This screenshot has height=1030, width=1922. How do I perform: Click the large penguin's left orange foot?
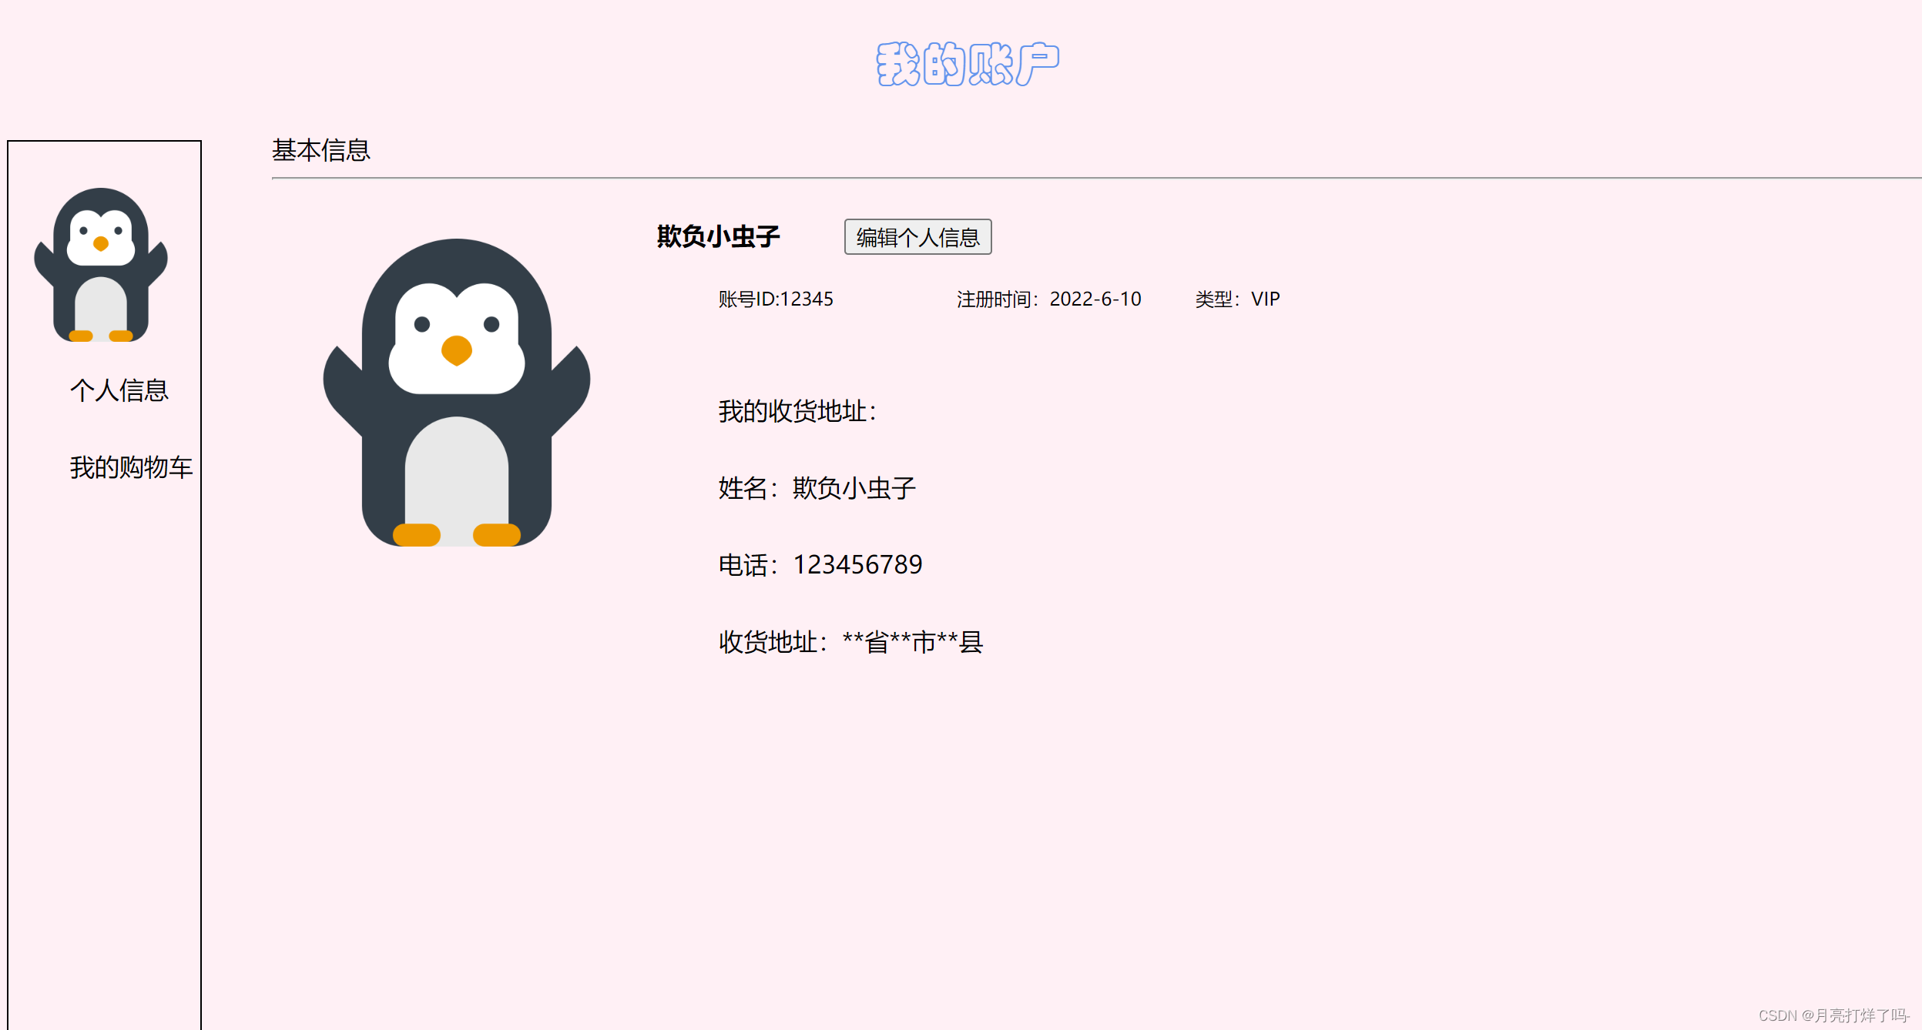417,534
